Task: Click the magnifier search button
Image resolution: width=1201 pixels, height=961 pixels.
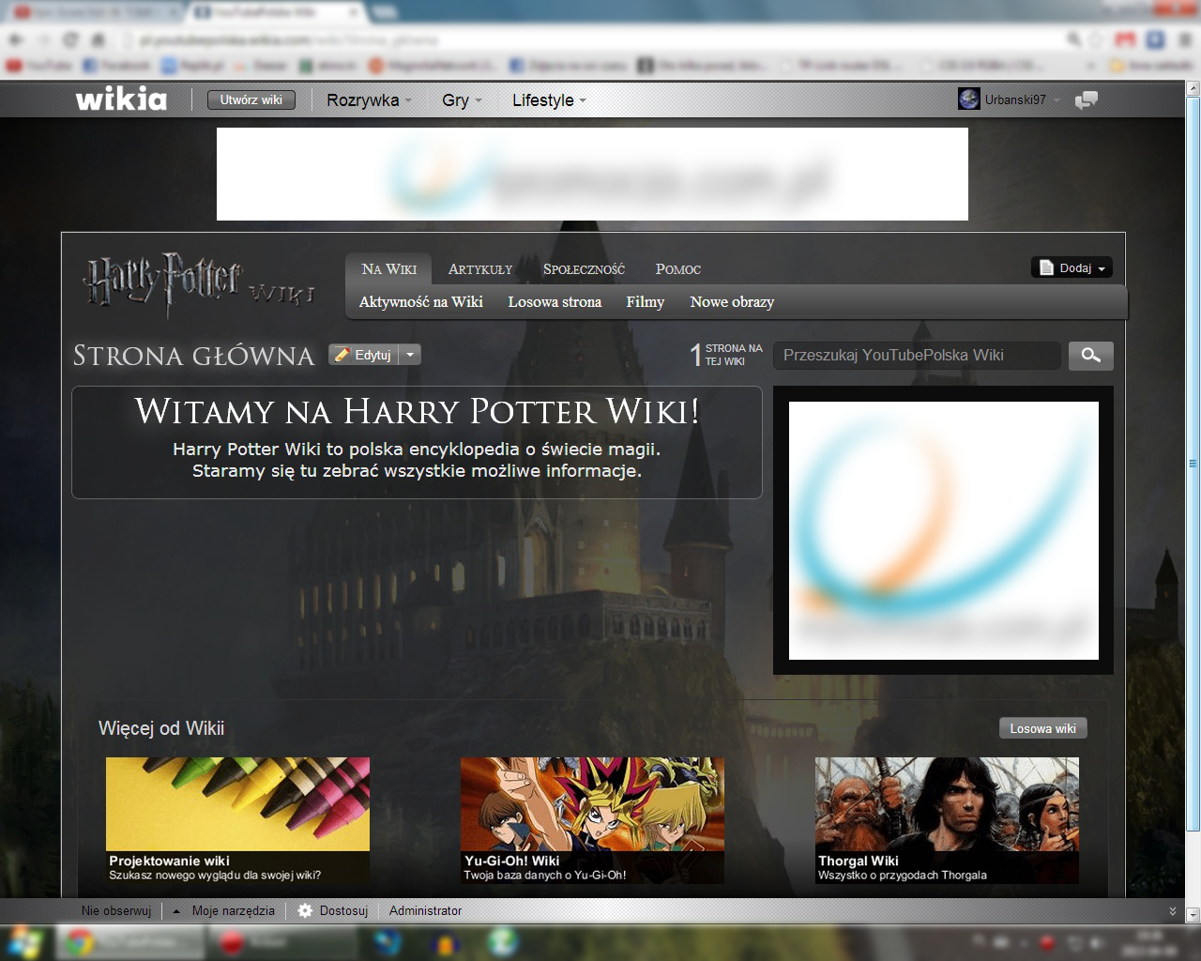Action: point(1091,355)
